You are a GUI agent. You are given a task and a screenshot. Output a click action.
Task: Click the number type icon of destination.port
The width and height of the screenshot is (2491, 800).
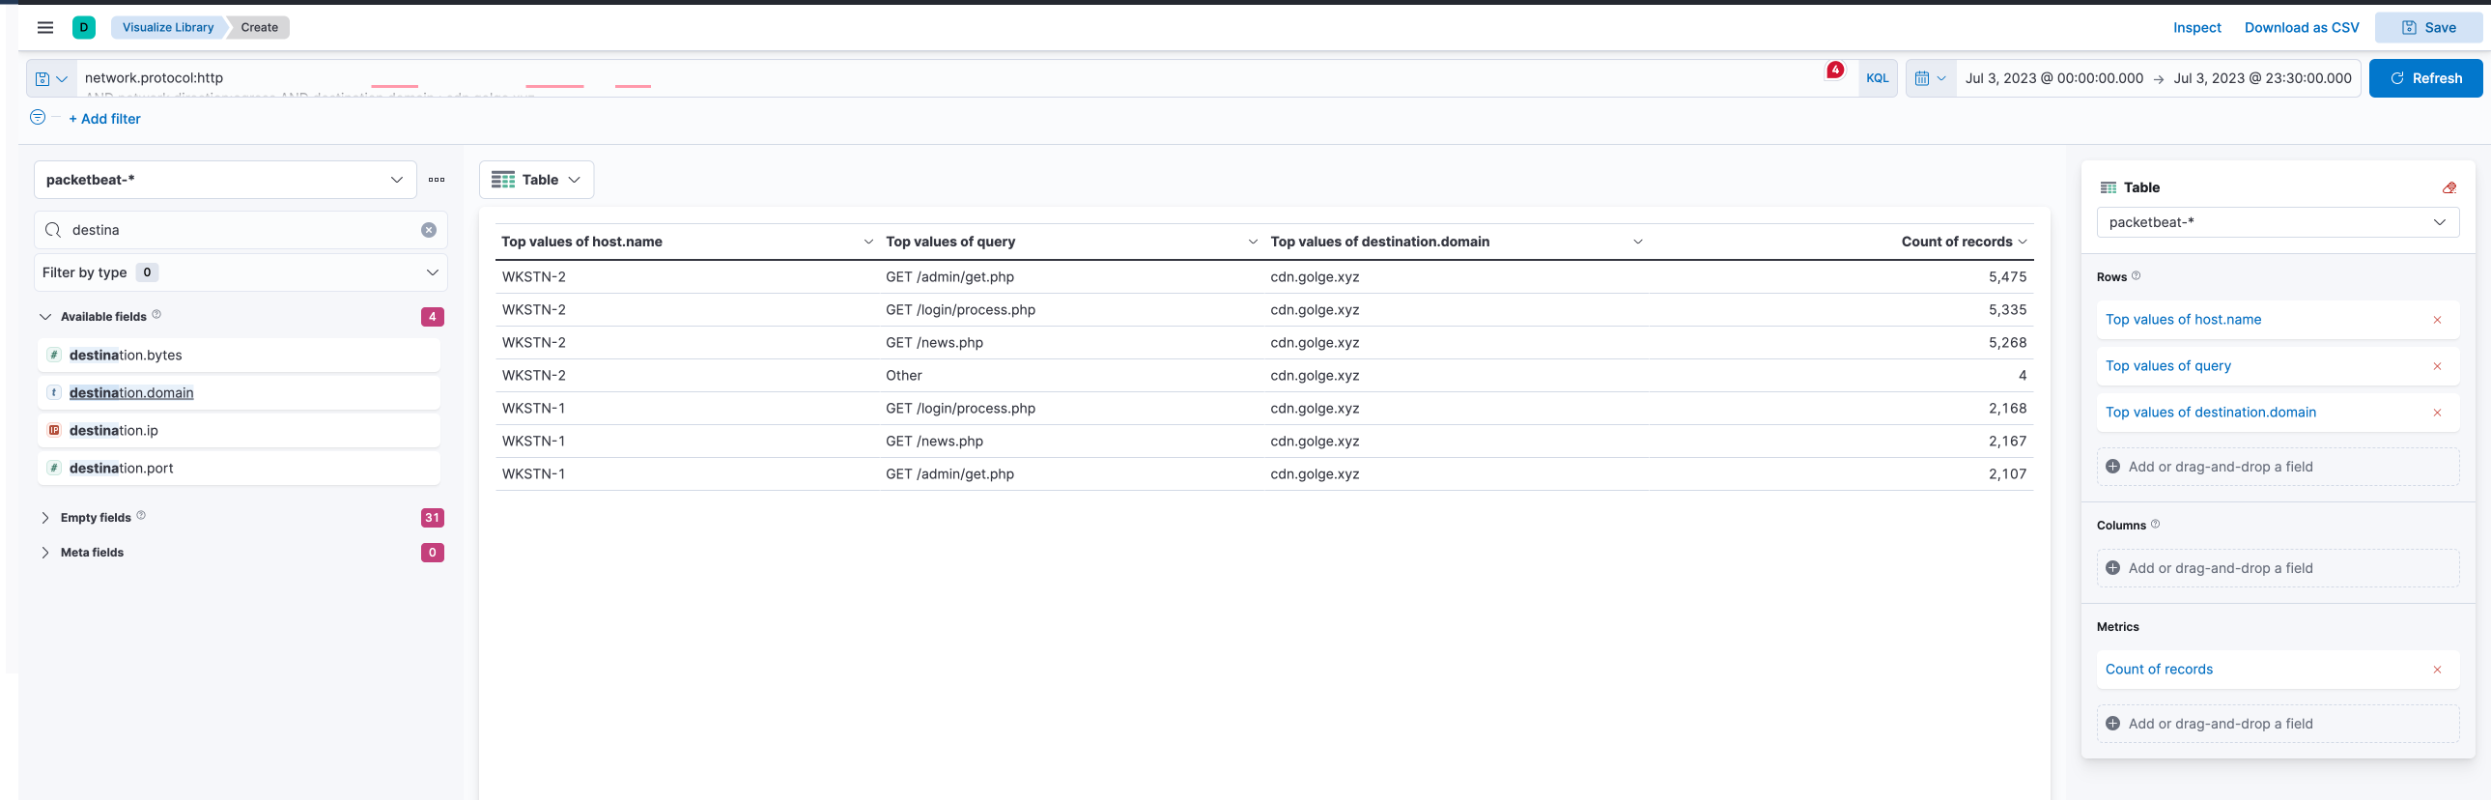pos(54,469)
